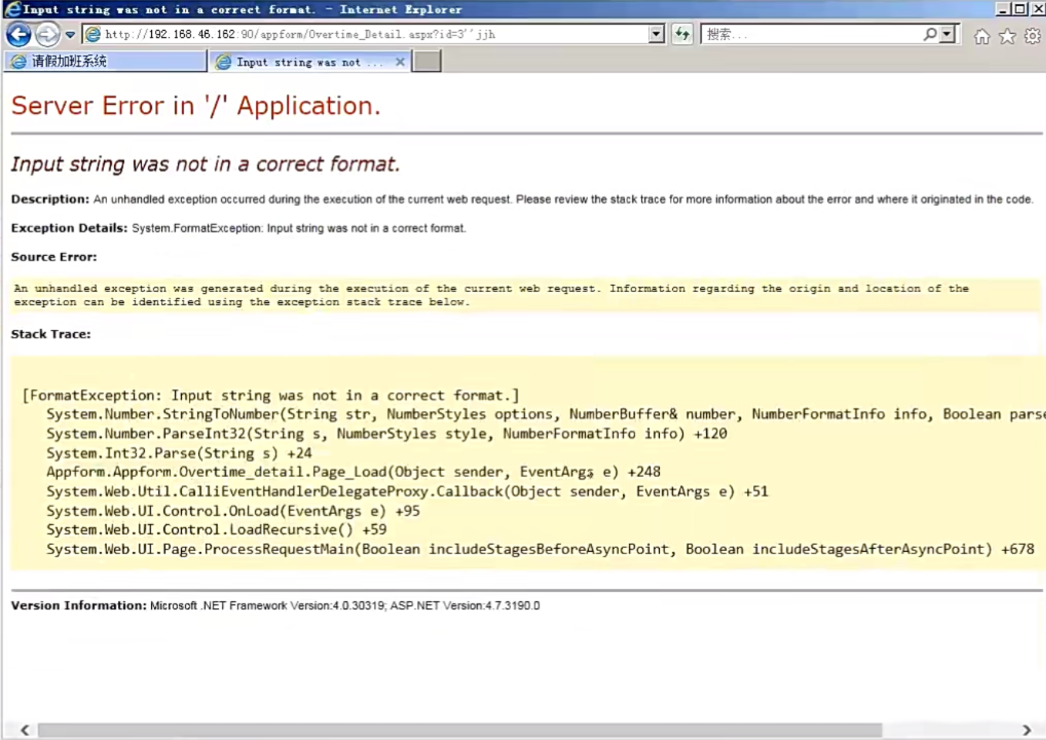Click the page icon in the address bar
1046x740 pixels.
tap(93, 35)
